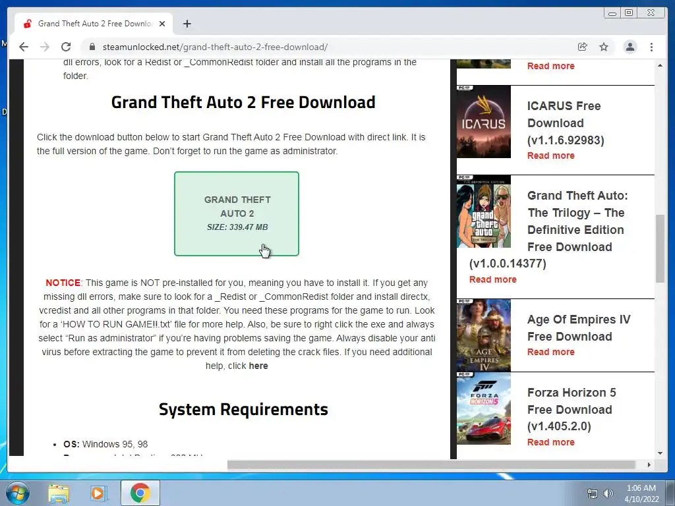This screenshot has width=675, height=506.
Task: Open GTA Trilogy Definitive Edition title link
Action: pyautogui.click(x=548, y=230)
